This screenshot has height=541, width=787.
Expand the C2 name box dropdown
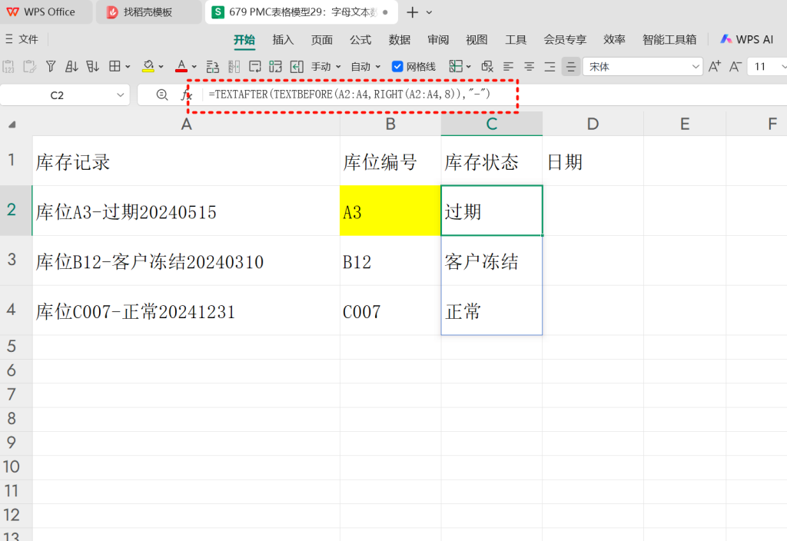pyautogui.click(x=120, y=95)
